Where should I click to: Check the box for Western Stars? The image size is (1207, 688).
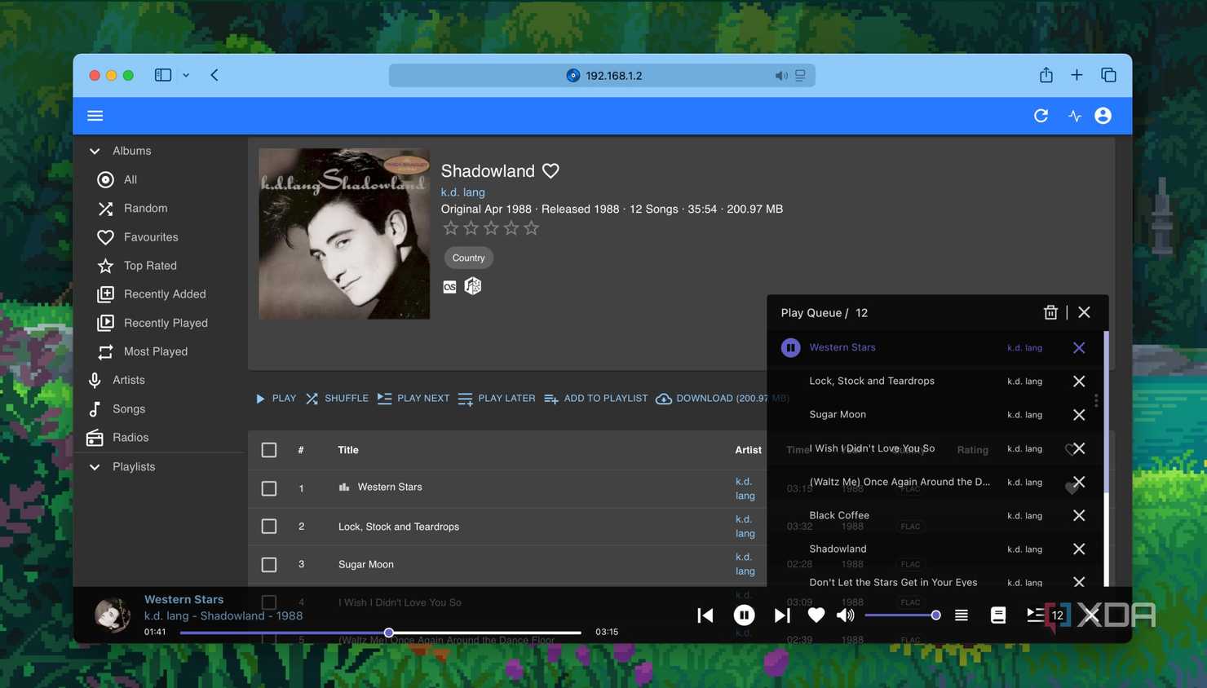click(x=269, y=488)
